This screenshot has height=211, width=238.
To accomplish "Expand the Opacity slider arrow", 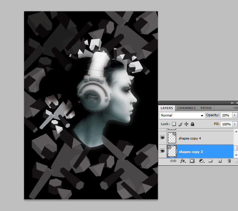I will click(235, 115).
